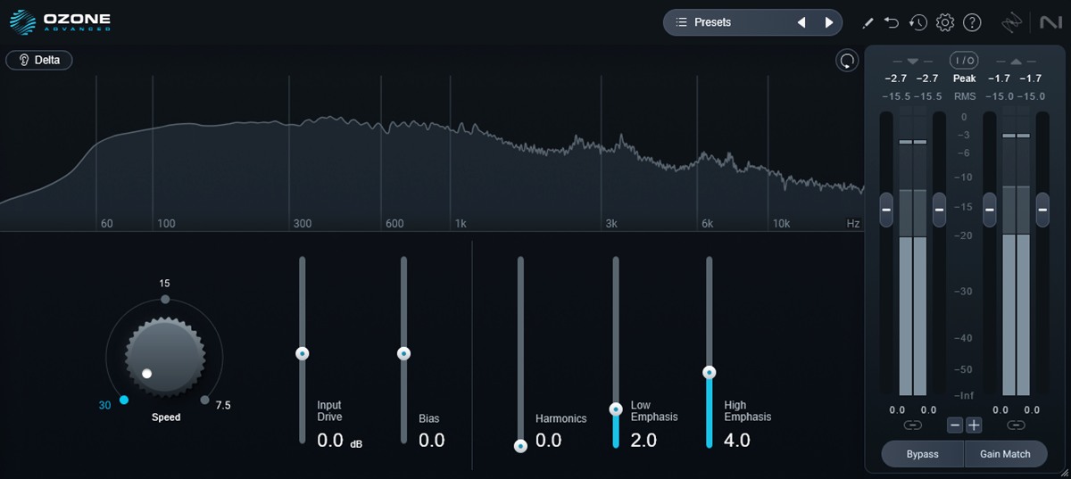Enable Gain Match

pos(1005,454)
